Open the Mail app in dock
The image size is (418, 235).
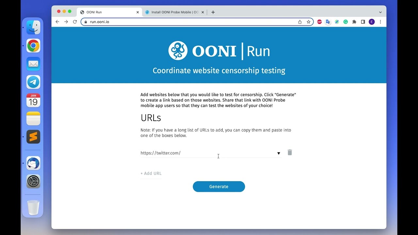click(x=33, y=64)
